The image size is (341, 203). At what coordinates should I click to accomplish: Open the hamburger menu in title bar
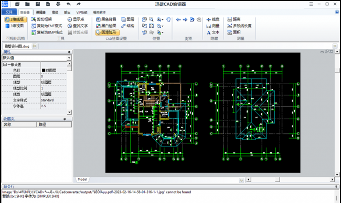(311, 4)
